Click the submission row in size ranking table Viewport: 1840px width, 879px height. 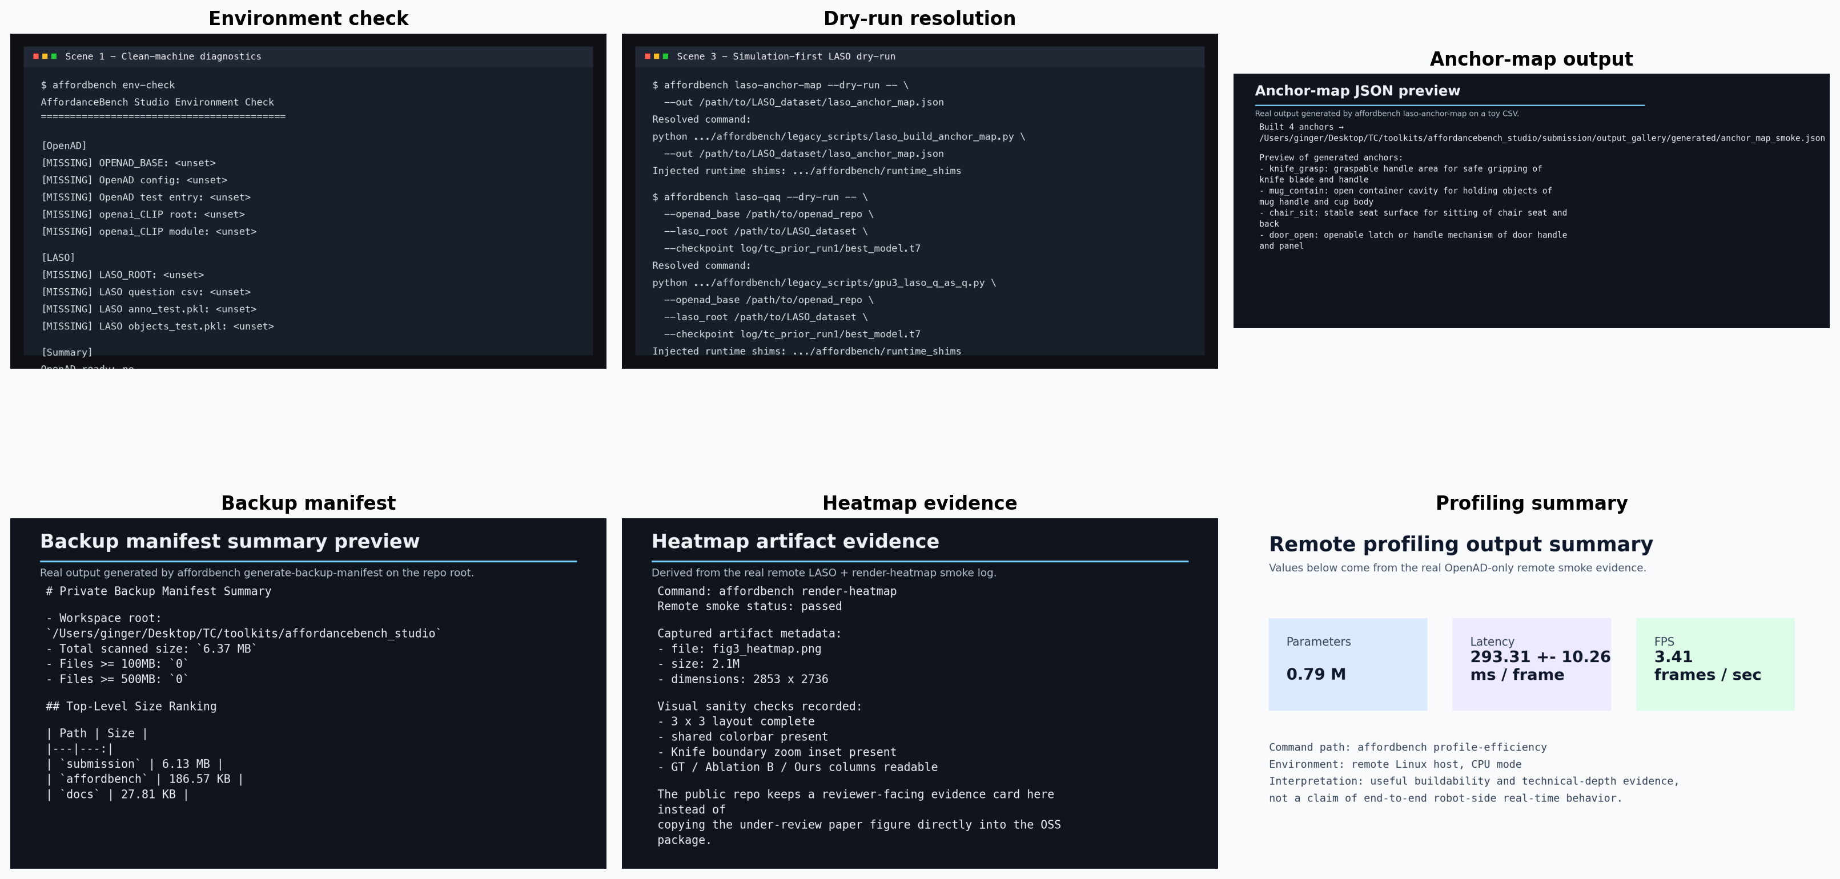[134, 764]
